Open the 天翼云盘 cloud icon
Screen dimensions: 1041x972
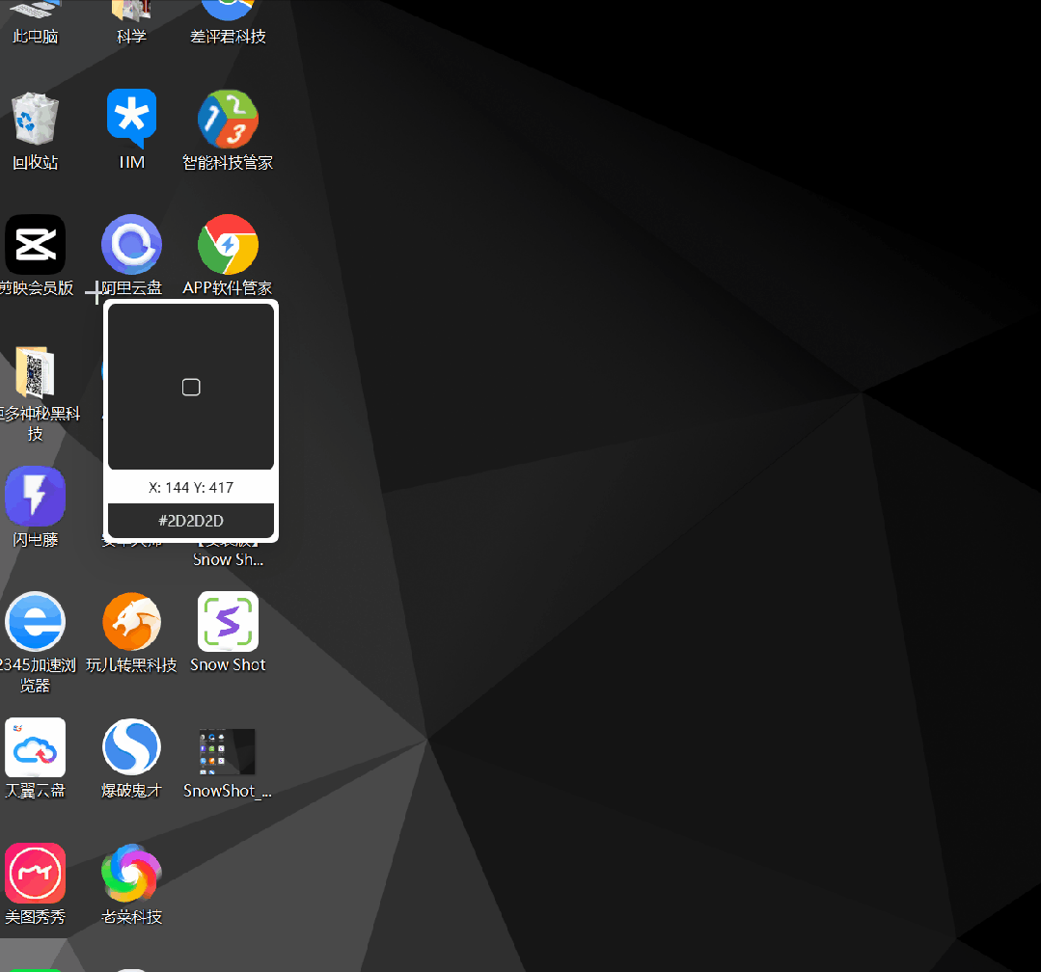pyautogui.click(x=35, y=747)
